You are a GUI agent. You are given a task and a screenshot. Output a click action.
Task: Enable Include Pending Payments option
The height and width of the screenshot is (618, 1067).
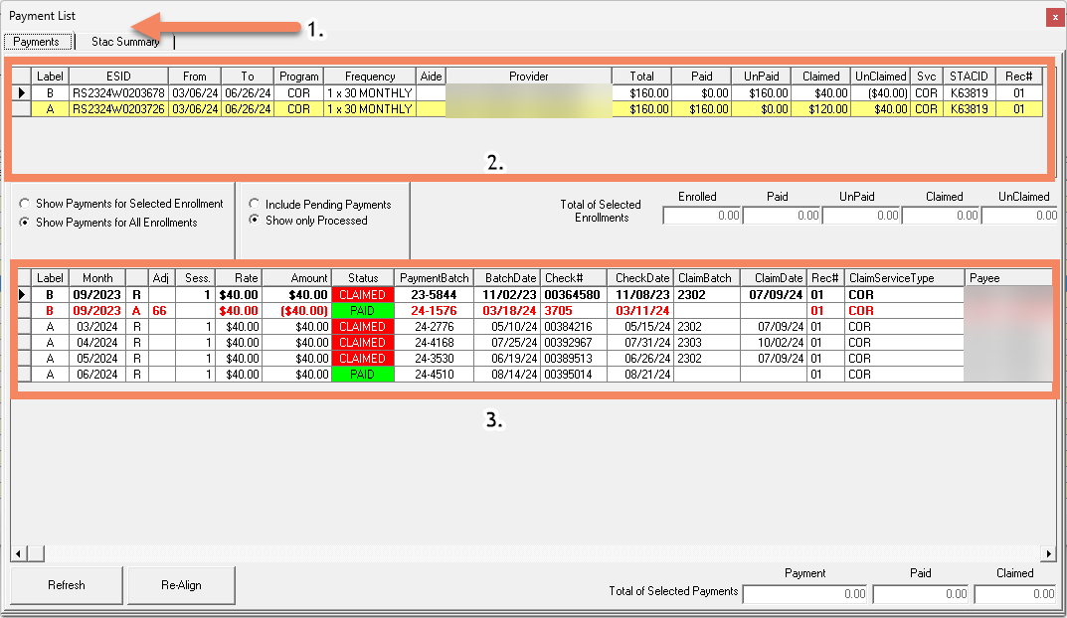(255, 205)
